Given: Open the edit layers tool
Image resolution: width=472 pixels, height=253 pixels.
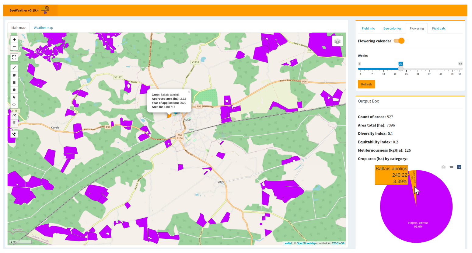Looking at the screenshot, I should click(x=14, y=116).
